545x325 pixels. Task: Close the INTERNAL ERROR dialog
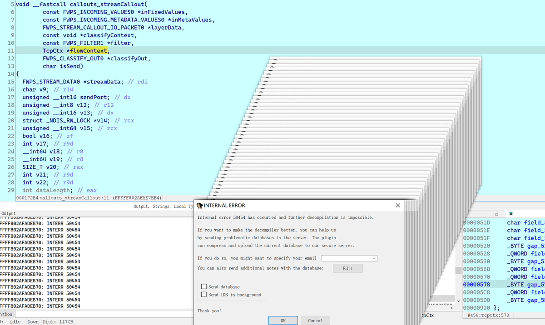tap(398, 206)
